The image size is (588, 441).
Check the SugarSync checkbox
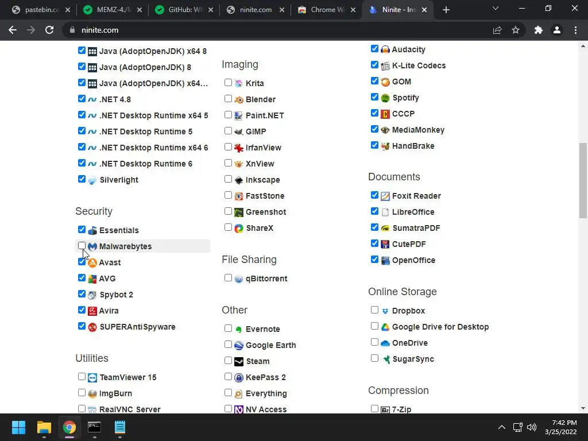coord(374,358)
